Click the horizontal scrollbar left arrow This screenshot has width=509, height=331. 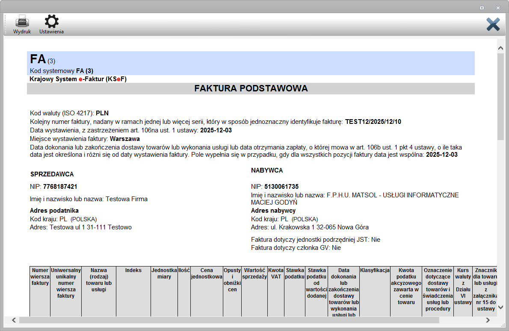(x=14, y=320)
